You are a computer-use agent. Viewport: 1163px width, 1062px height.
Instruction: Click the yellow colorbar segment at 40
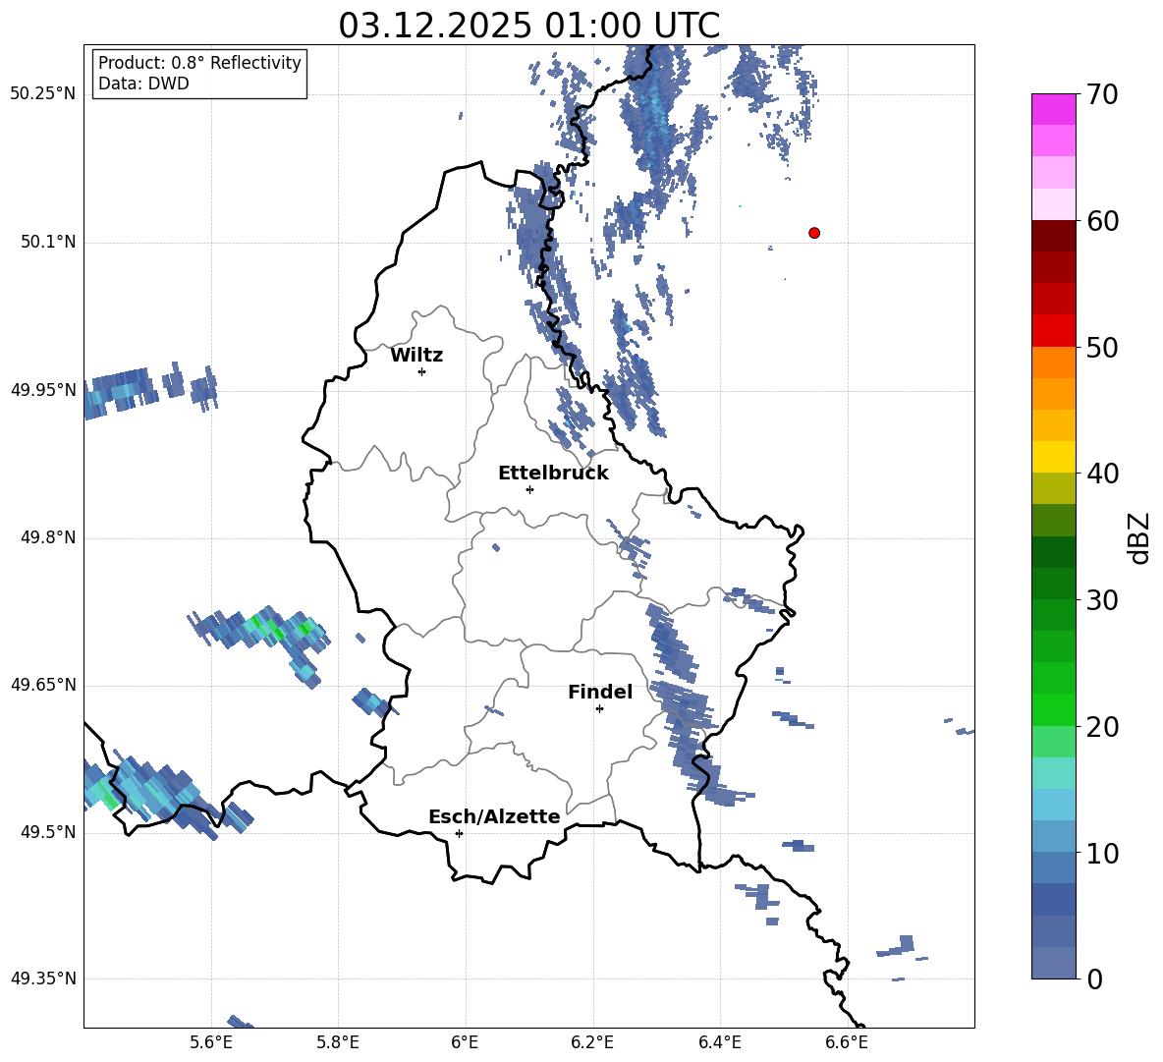coord(1053,457)
